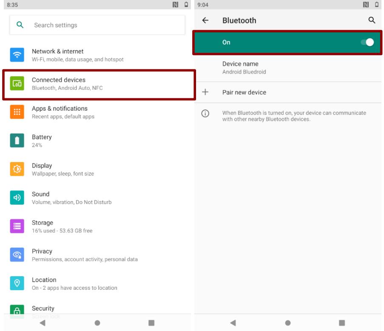The width and height of the screenshot is (384, 331).
Task: Tap NFC status icon on Settings screen
Action: tap(175, 5)
